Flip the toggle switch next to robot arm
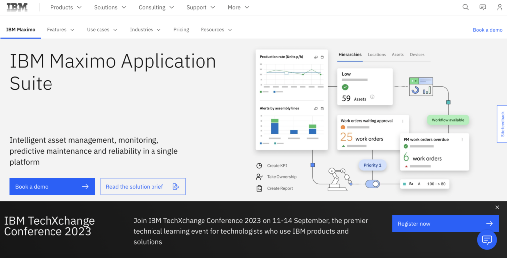Viewport: 507px width, 258px height. click(x=372, y=184)
